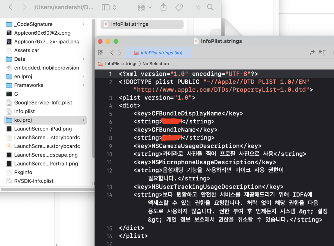Show more Finder toolbar items
The width and height of the screenshot is (334, 246).
198,7
